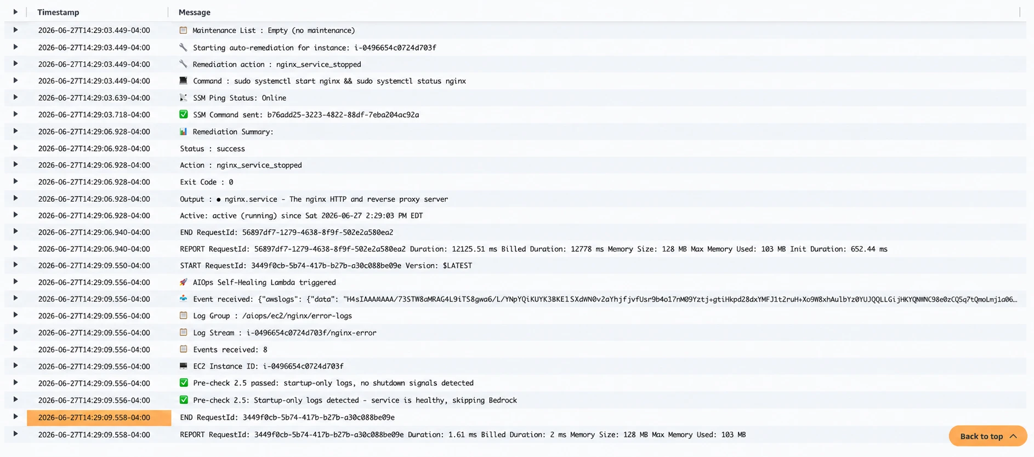
Task: Click the clipboard icon beside Maintenance List
Action: coord(184,30)
